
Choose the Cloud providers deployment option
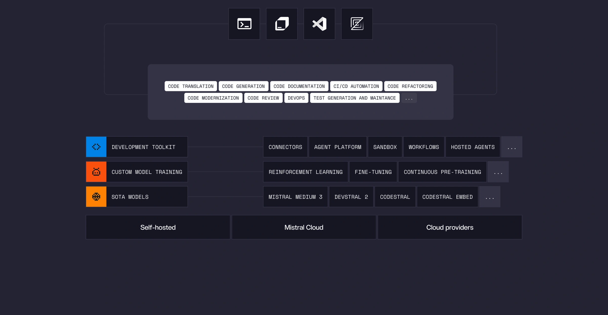pyautogui.click(x=450, y=227)
